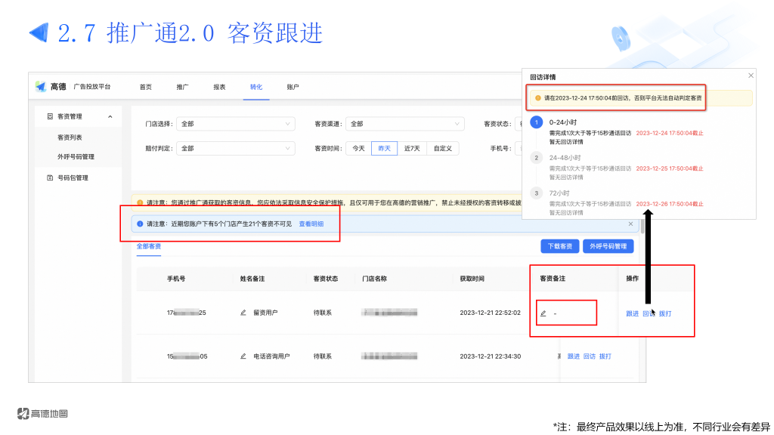
Task: Go to the 账户 tab
Action: coord(293,87)
